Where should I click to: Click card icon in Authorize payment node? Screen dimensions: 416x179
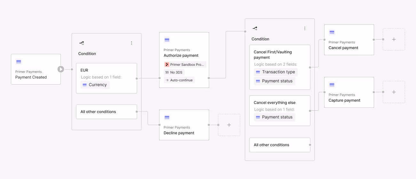click(x=167, y=40)
